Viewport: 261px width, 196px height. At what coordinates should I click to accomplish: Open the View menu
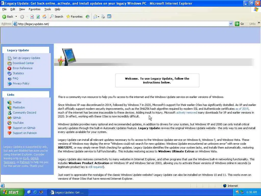pos(22,9)
